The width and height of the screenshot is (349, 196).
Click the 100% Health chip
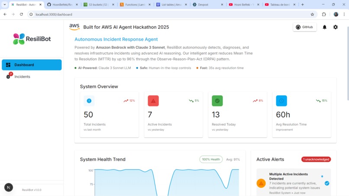click(211, 159)
